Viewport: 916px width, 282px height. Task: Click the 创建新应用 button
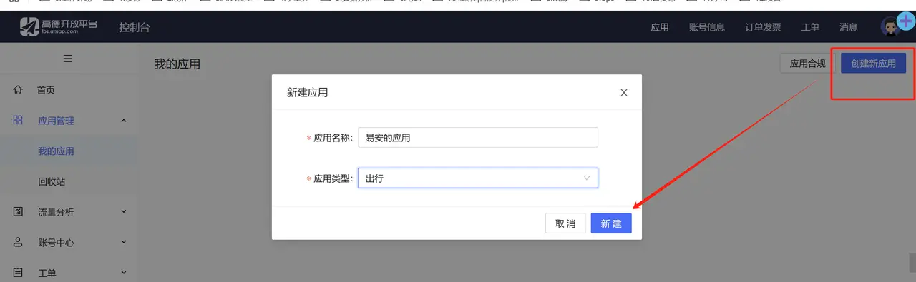[873, 64]
